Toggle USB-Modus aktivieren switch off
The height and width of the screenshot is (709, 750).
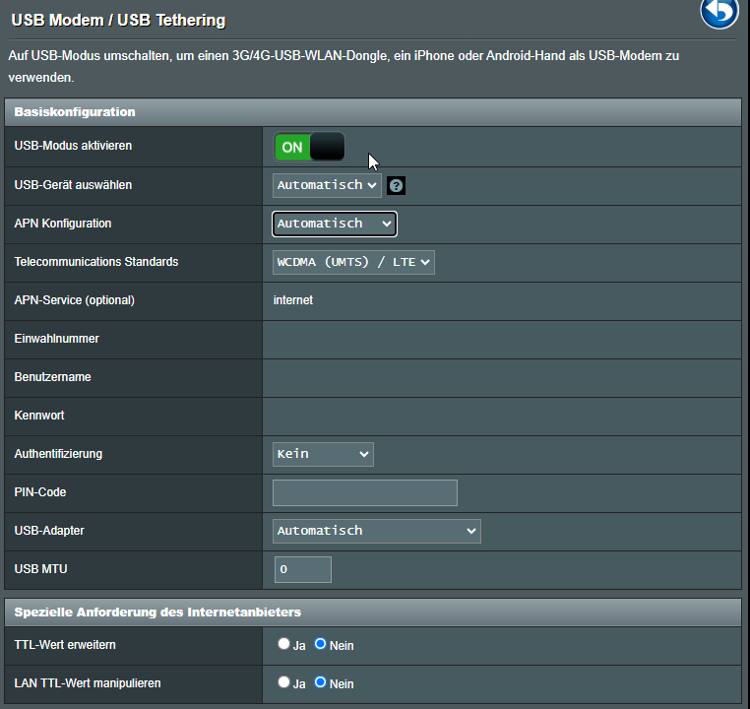pos(309,147)
